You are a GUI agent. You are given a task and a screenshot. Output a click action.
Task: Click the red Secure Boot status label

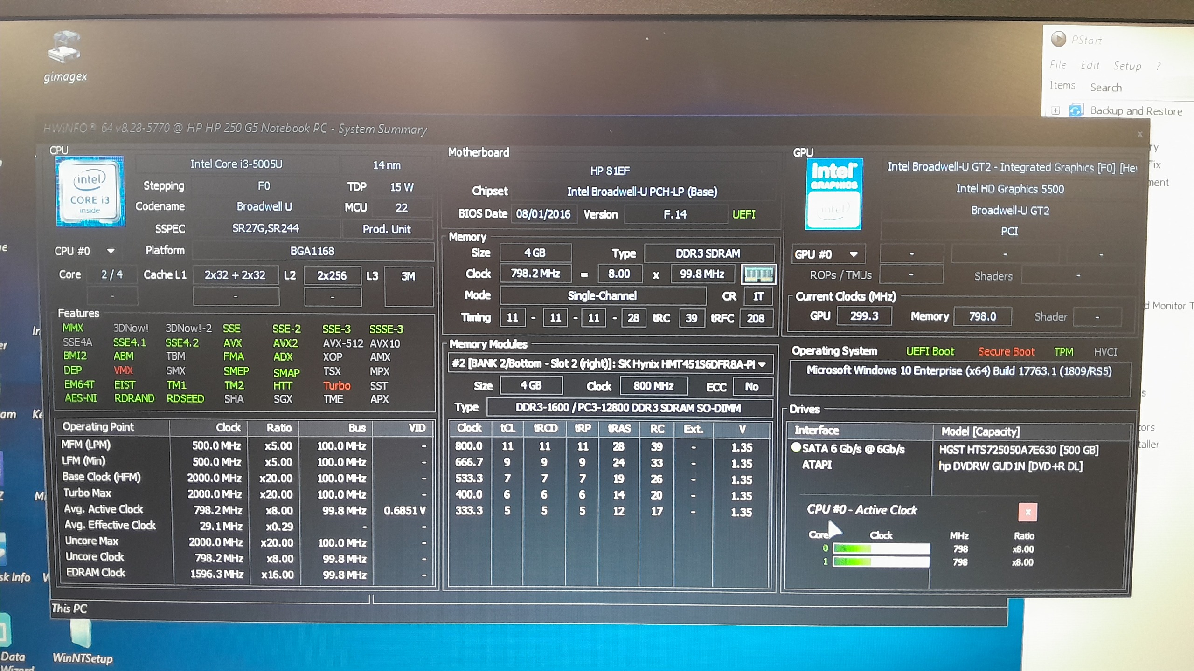click(x=1006, y=352)
